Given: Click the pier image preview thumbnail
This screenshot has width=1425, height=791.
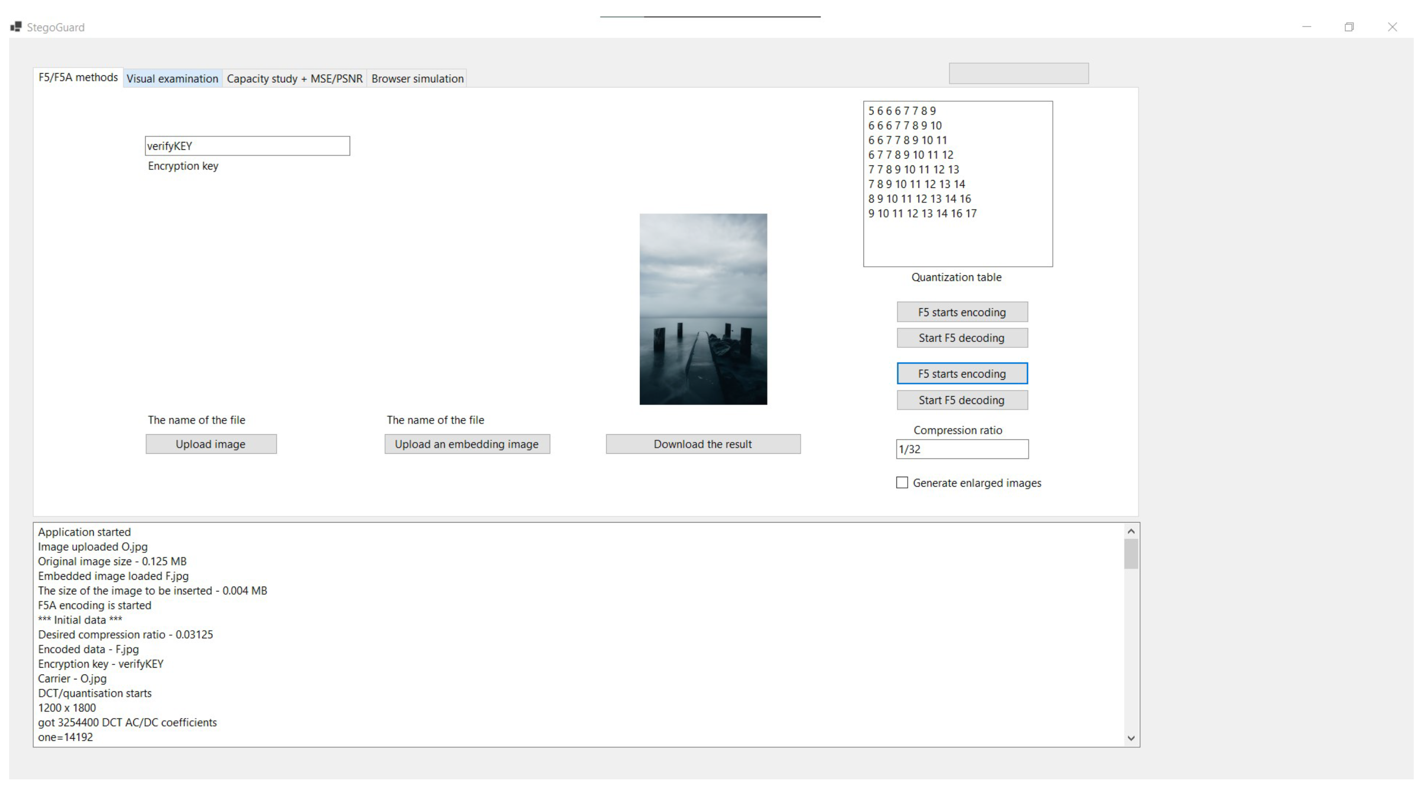Looking at the screenshot, I should (x=703, y=309).
